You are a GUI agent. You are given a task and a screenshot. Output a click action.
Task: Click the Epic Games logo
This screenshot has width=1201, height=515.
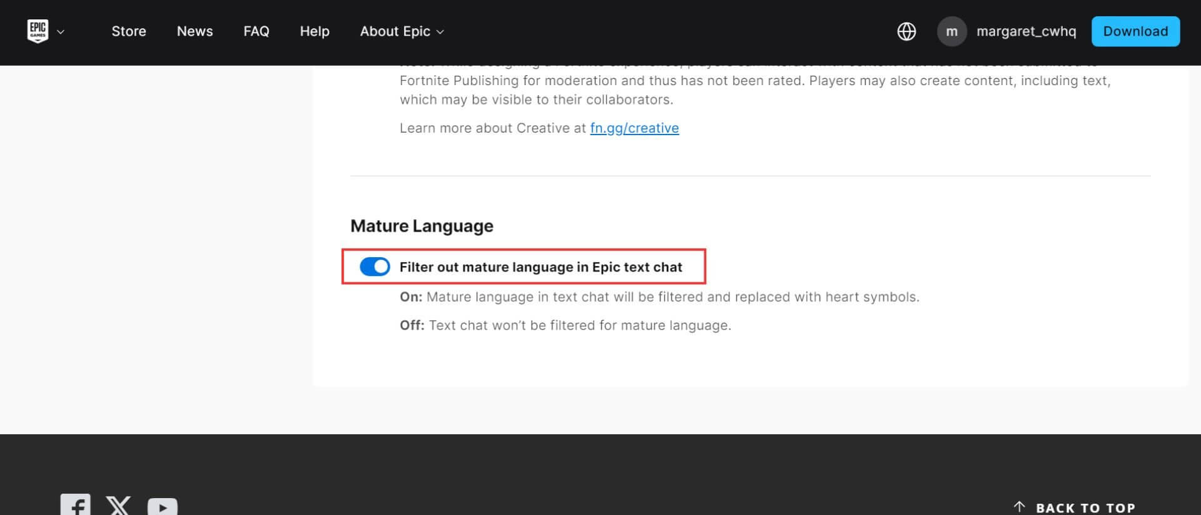[x=38, y=31]
